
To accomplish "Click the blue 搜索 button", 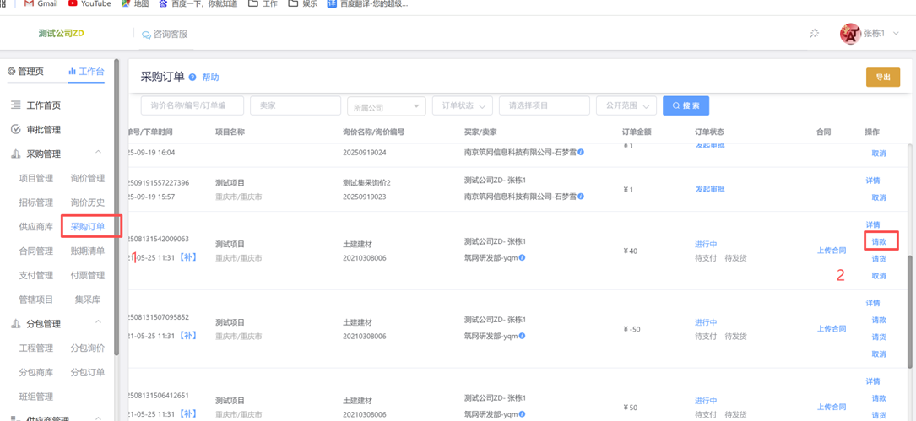I will click(686, 106).
